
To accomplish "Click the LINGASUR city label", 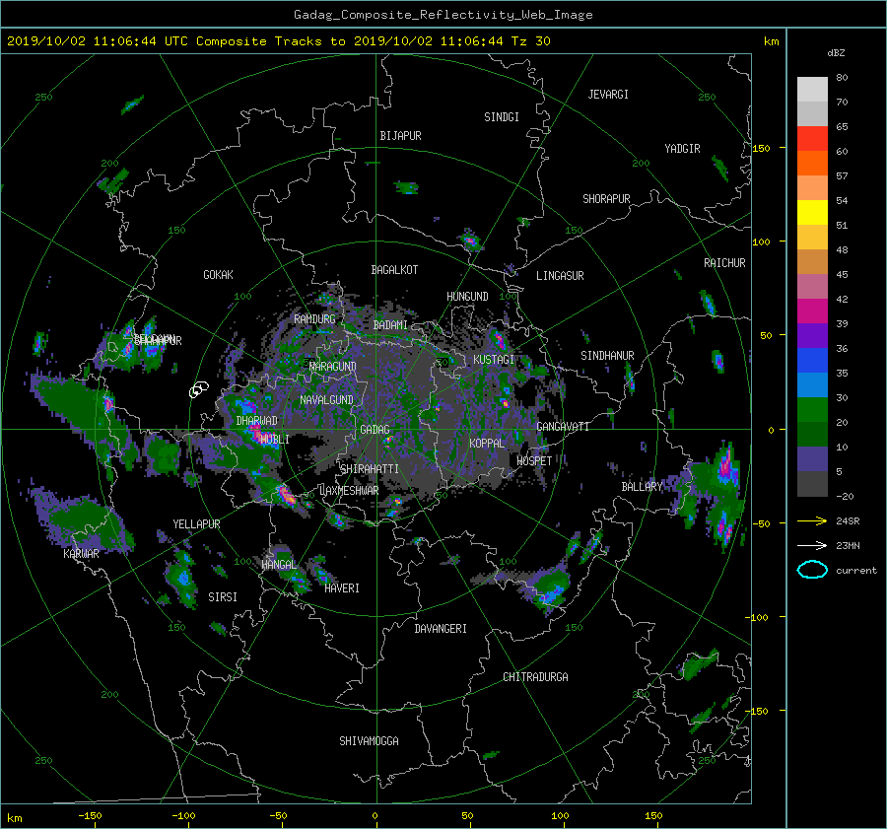I will tap(560, 276).
